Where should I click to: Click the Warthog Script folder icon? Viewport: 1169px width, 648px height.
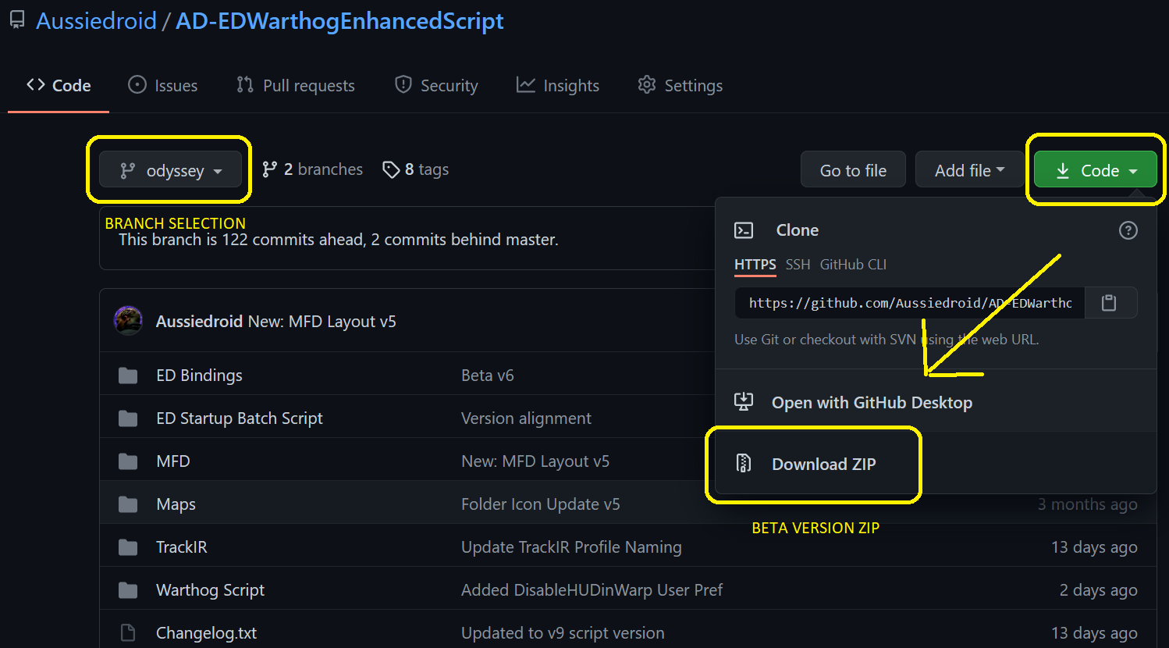click(128, 591)
